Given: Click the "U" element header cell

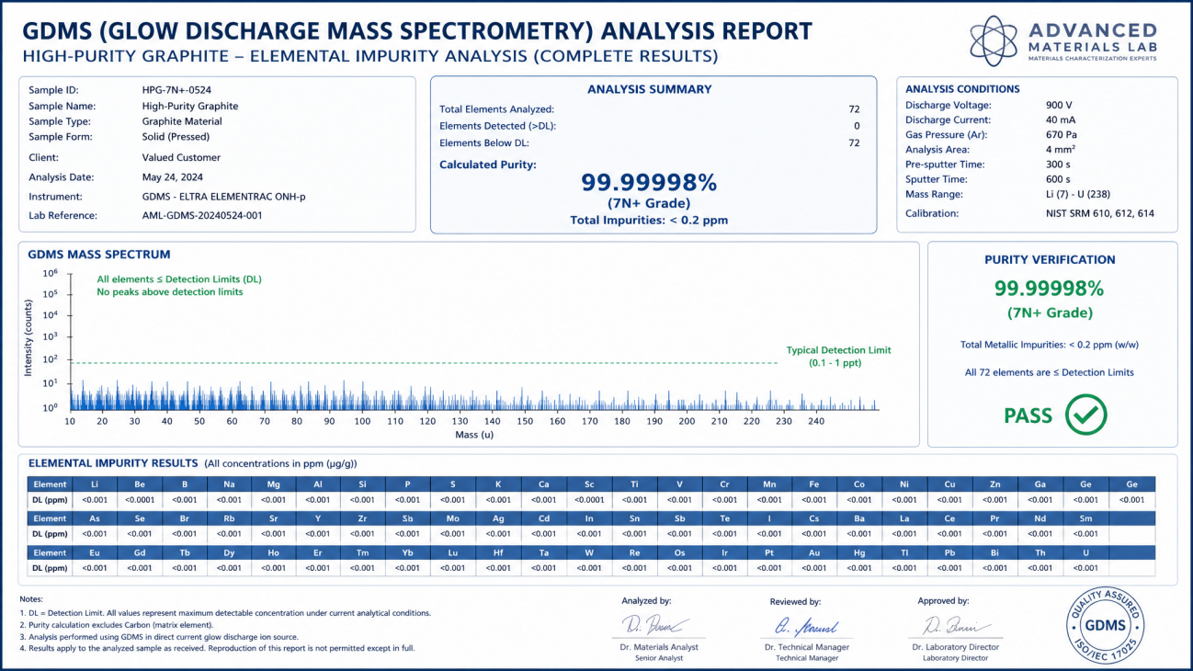Looking at the screenshot, I should pos(1085,552).
